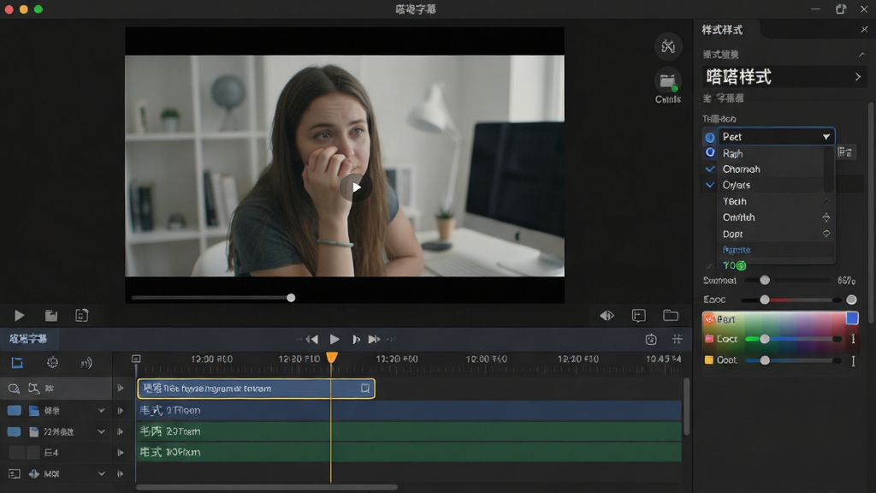876x493 pixels.
Task: Click the snapshot icon next to the grid icon
Action: (x=651, y=339)
